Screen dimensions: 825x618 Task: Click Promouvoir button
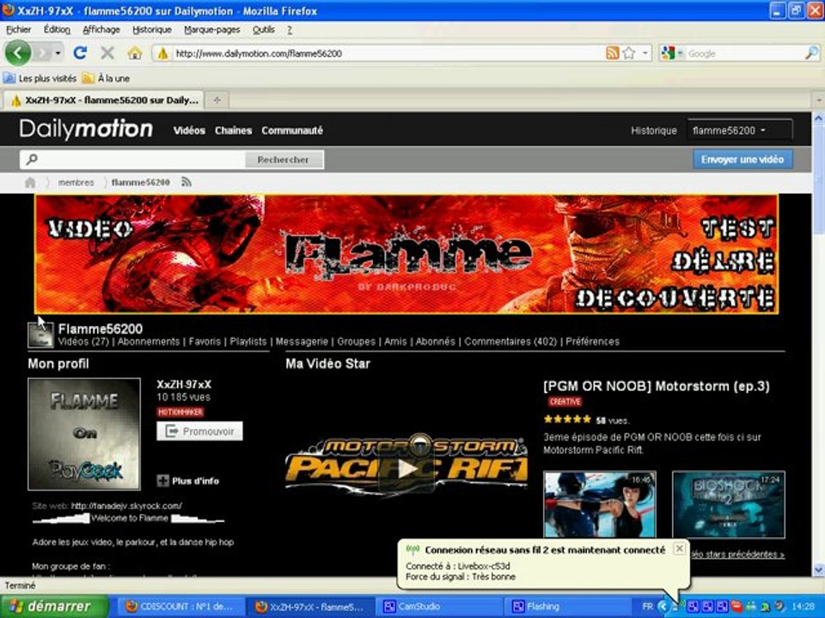point(199,431)
